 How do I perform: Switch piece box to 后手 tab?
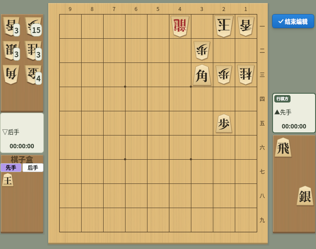(x=33, y=168)
